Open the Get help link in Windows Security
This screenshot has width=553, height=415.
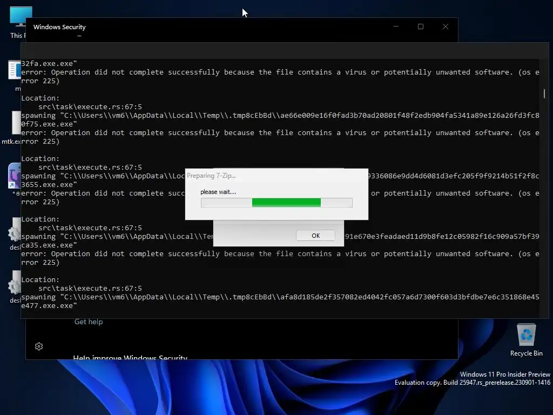[x=89, y=322]
